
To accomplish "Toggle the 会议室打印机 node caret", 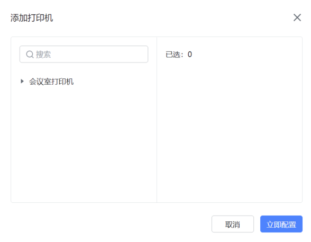I will (x=22, y=81).
